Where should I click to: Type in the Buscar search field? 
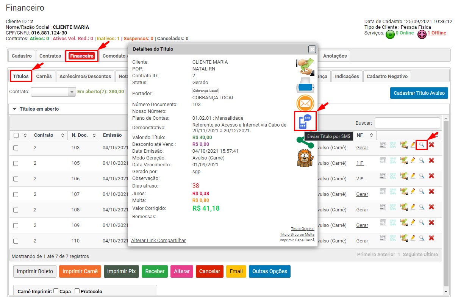pyautogui.click(x=408, y=123)
